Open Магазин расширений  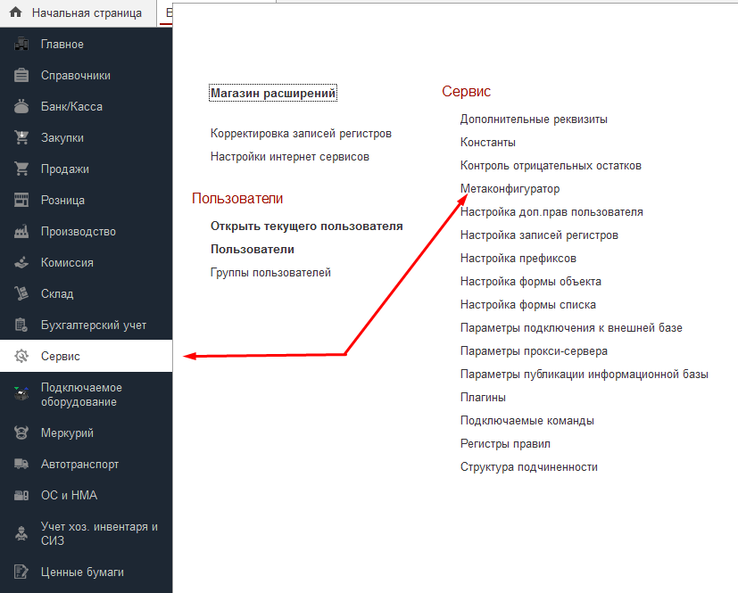click(273, 93)
